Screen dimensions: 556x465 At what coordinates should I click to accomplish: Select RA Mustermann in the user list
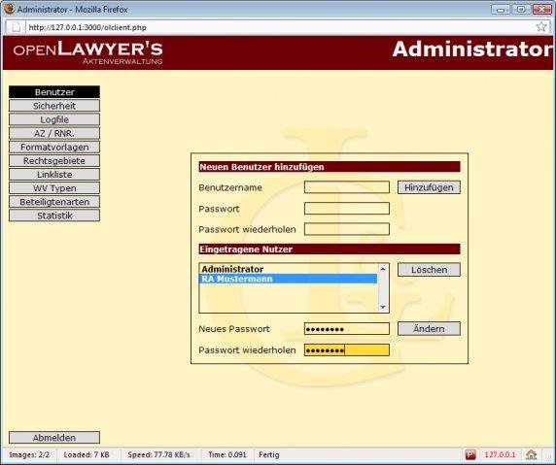(289, 279)
